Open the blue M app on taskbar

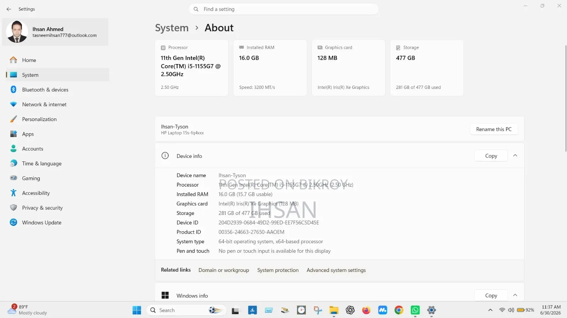[383, 310]
